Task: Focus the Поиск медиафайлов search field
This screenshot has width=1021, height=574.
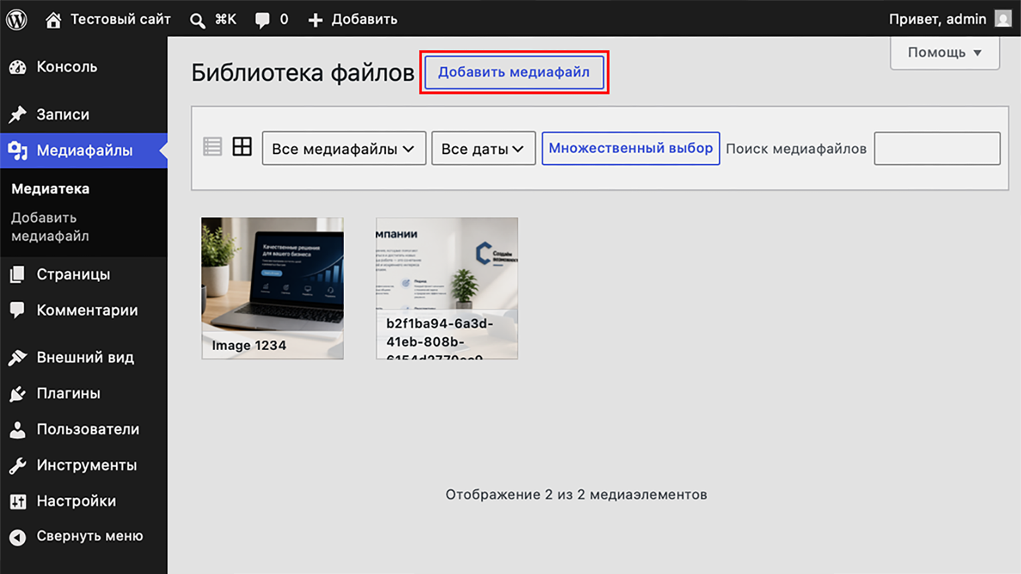Action: [x=937, y=148]
